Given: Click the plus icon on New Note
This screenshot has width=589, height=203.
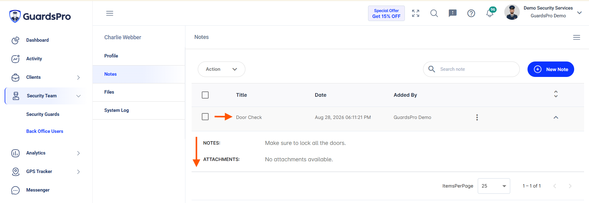Looking at the screenshot, I should pos(538,69).
